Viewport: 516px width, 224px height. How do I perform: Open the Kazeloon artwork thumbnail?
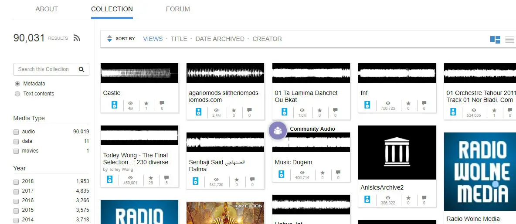pyautogui.click(x=225, y=213)
